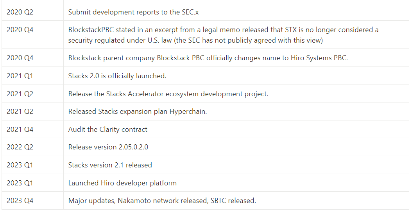
Task: Click "Submit development reports to the SEC.x" text
Action: tap(133, 12)
